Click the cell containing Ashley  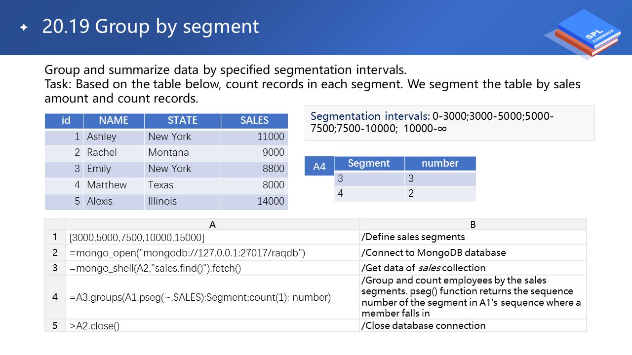pyautogui.click(x=114, y=137)
